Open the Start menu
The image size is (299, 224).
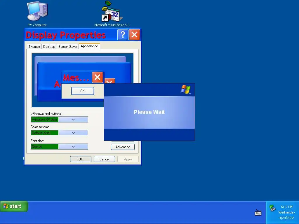(14, 206)
